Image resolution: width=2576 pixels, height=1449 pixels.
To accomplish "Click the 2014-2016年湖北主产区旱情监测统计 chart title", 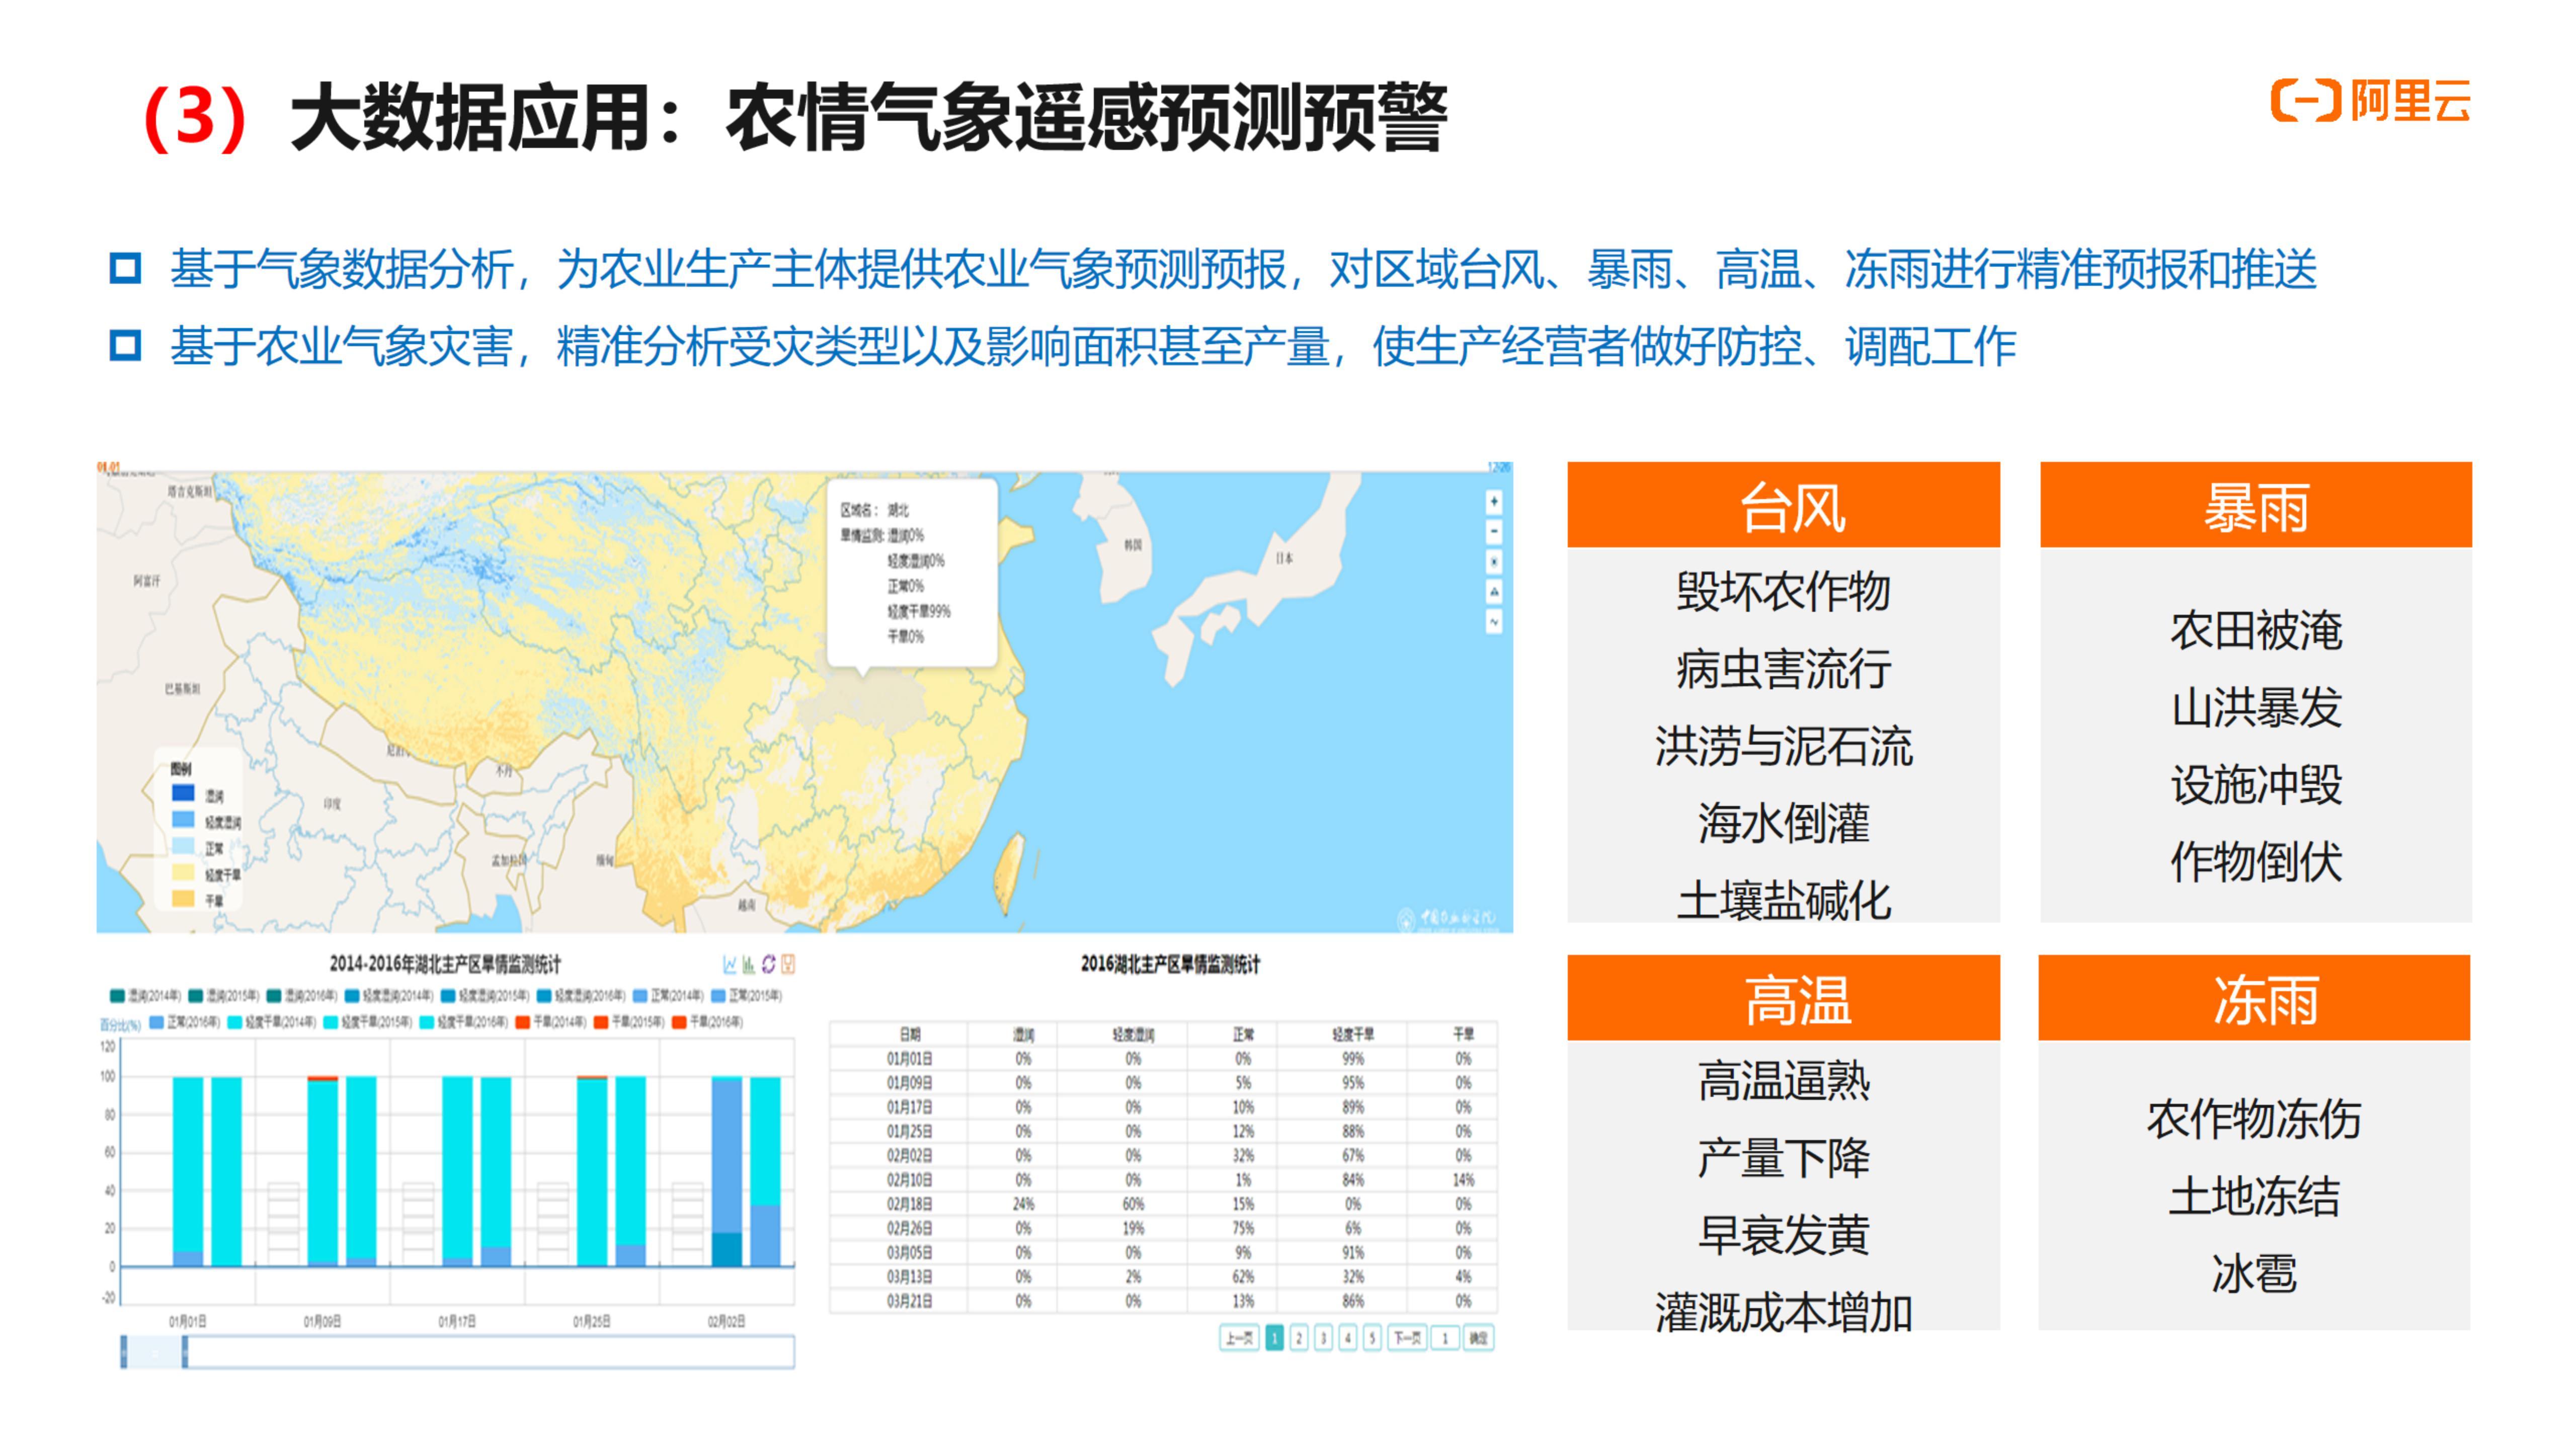I will (445, 964).
